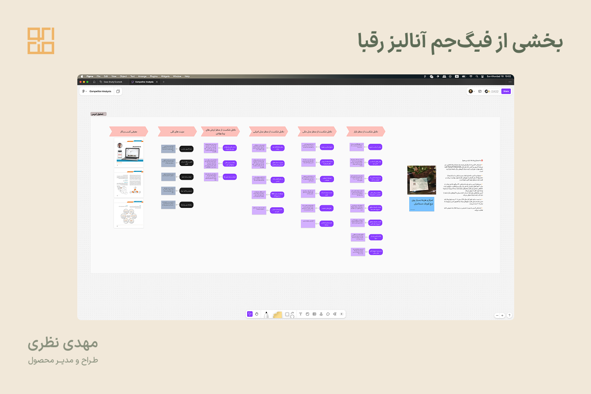Viewport: 591px width, 394px height.
Task: Open help with the question mark button
Action: 509,315
